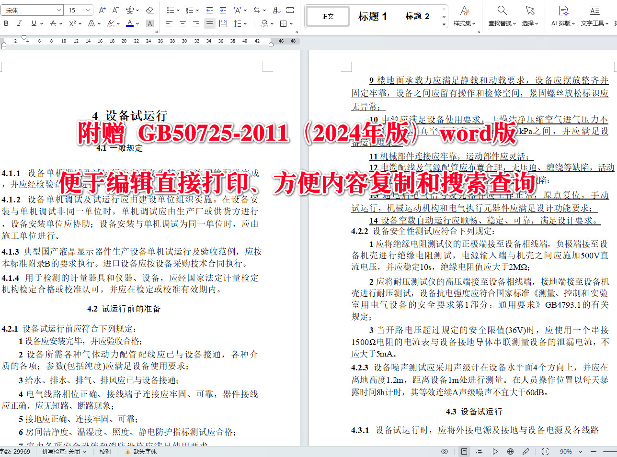Decrease paragraph indent
The image size is (617, 457).
coord(209,10)
